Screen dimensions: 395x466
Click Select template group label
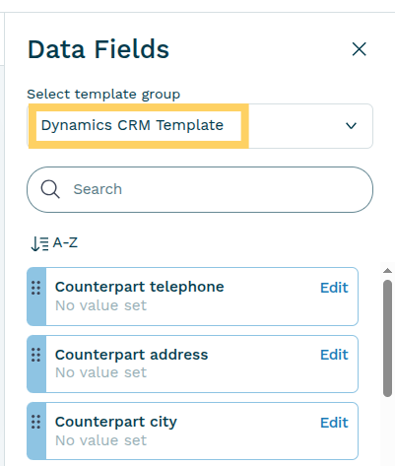click(x=103, y=95)
